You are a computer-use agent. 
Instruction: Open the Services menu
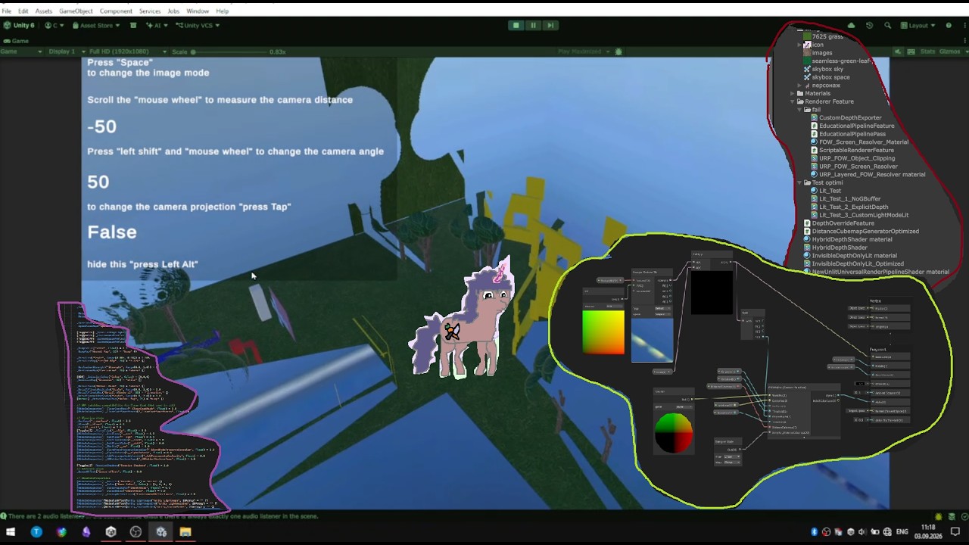(x=150, y=11)
